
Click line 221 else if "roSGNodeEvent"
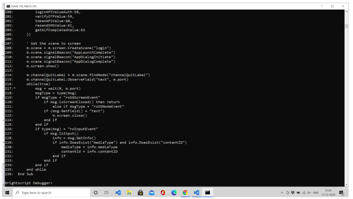tap(88, 106)
